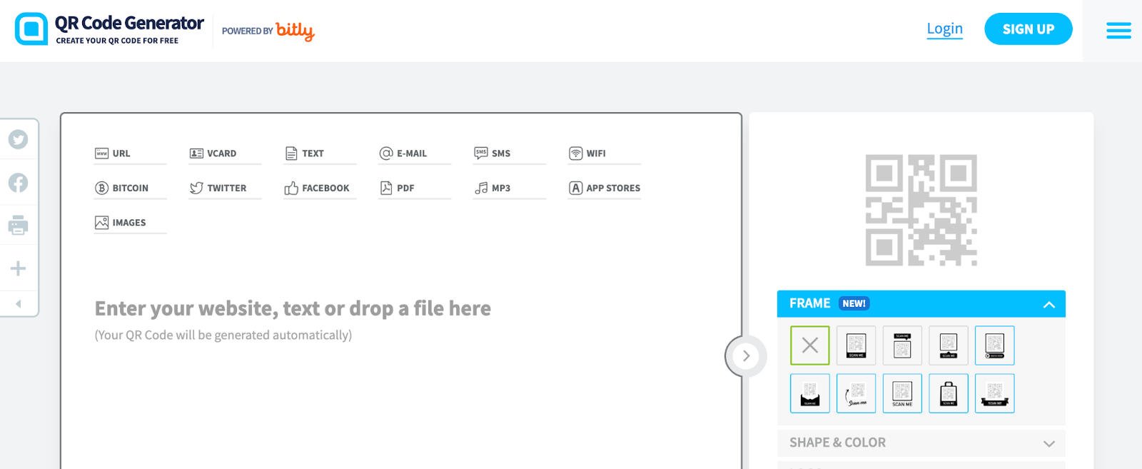This screenshot has width=1142, height=469.
Task: Select the handwritten Scan me arrow frame
Action: [856, 393]
